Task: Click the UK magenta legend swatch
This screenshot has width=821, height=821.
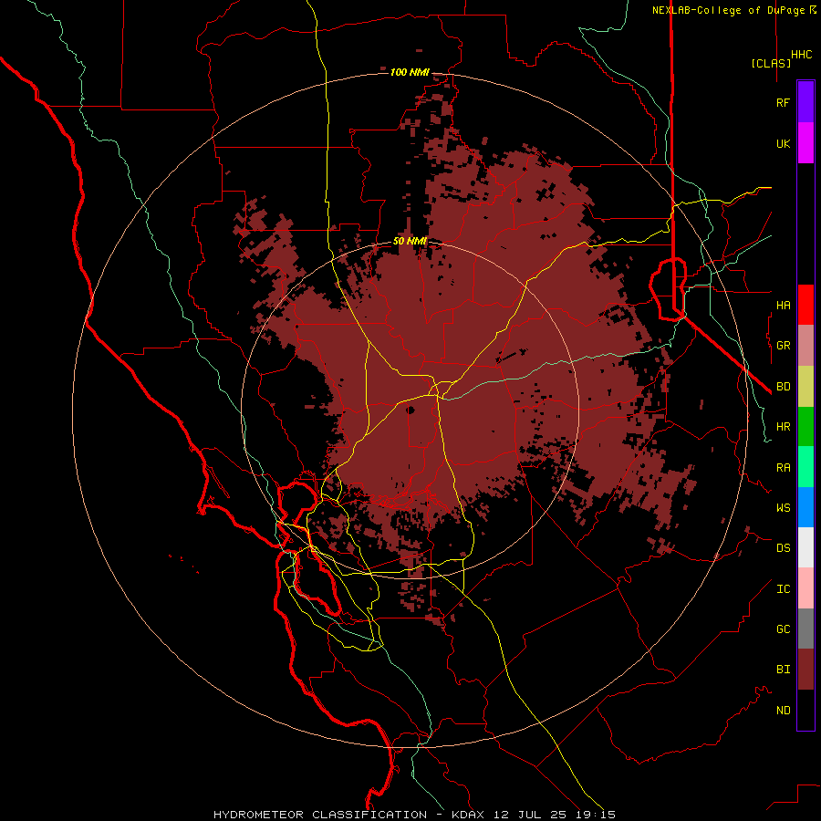Action: point(805,142)
